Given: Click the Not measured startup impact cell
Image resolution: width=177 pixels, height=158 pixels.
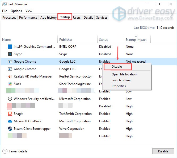Looking at the screenshot, I should (x=136, y=62).
